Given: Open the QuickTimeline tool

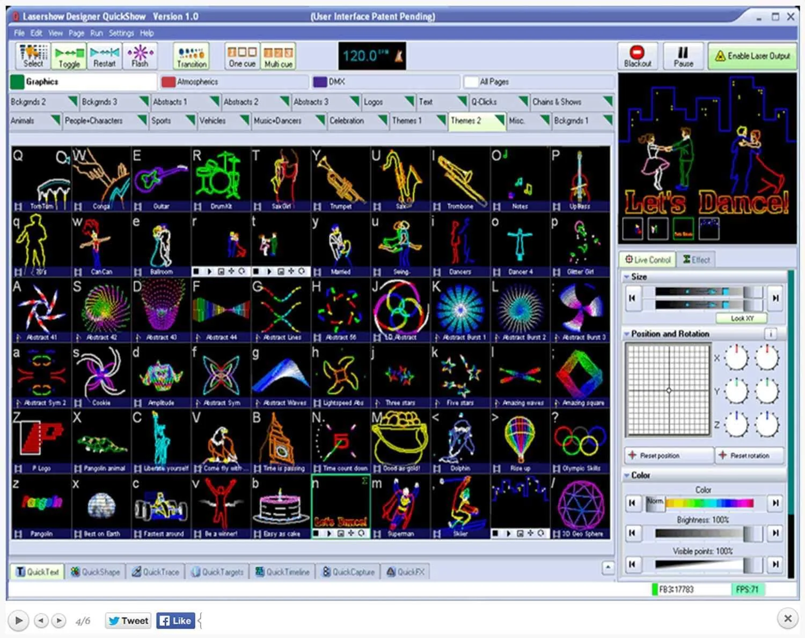Looking at the screenshot, I should [283, 572].
